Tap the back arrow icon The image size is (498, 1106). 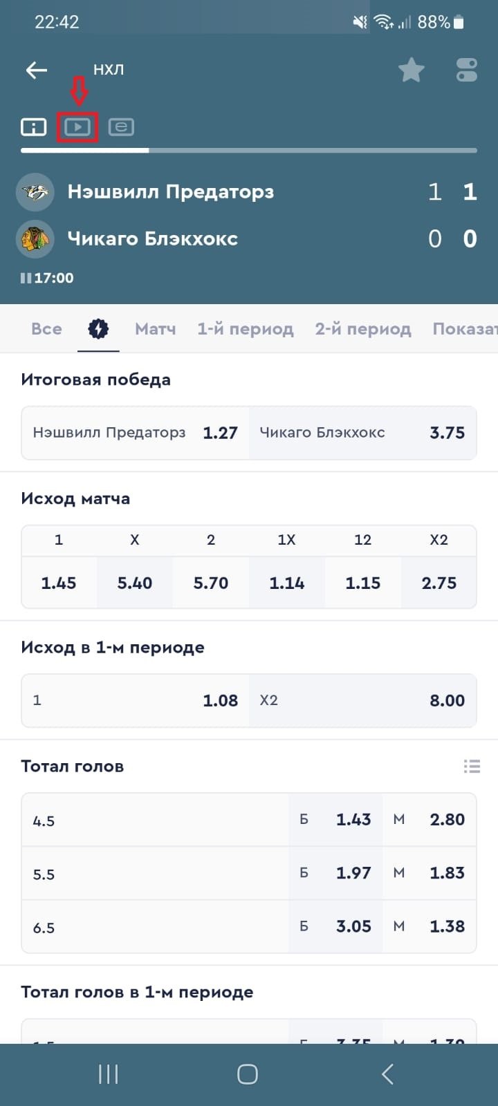coord(36,70)
